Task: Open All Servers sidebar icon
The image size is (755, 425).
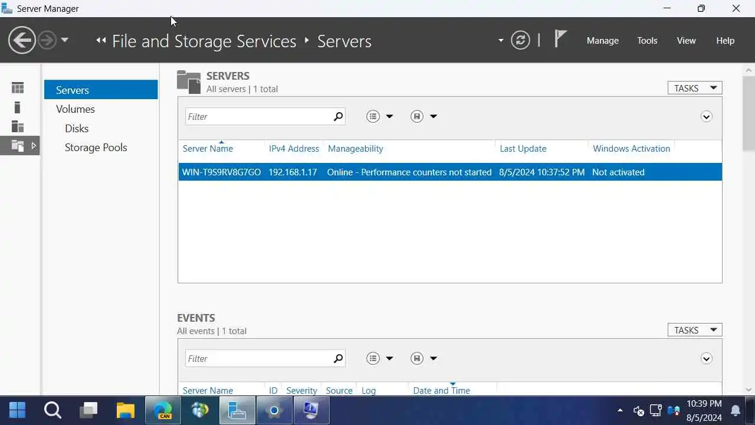Action: tap(18, 126)
